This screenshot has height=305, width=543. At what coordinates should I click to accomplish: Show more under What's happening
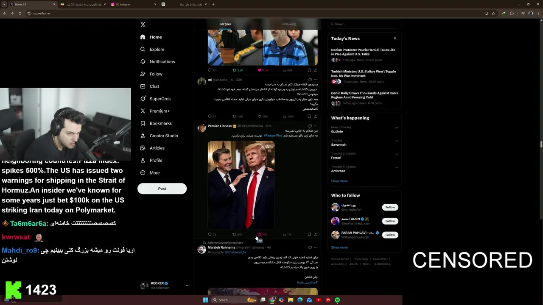[x=339, y=181]
